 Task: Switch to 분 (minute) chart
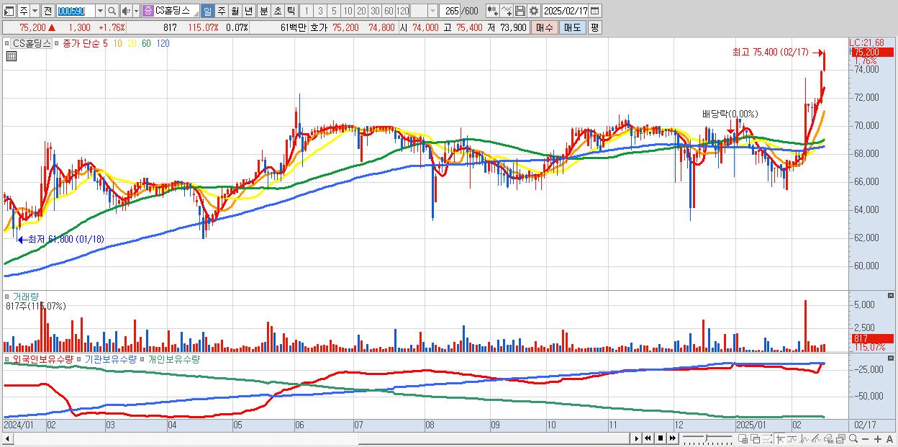[x=263, y=12]
